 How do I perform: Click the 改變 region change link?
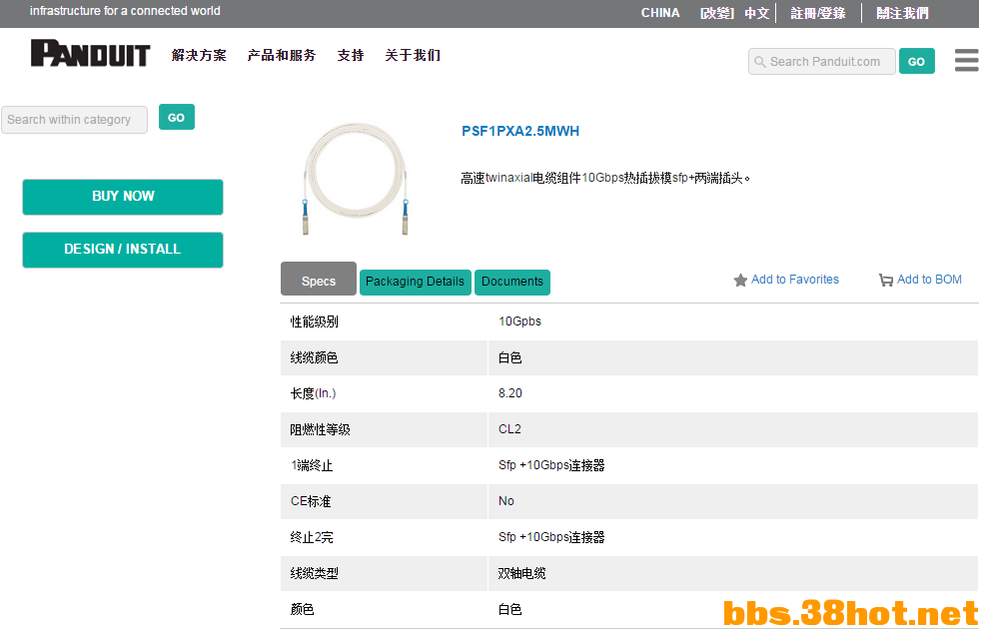[717, 13]
